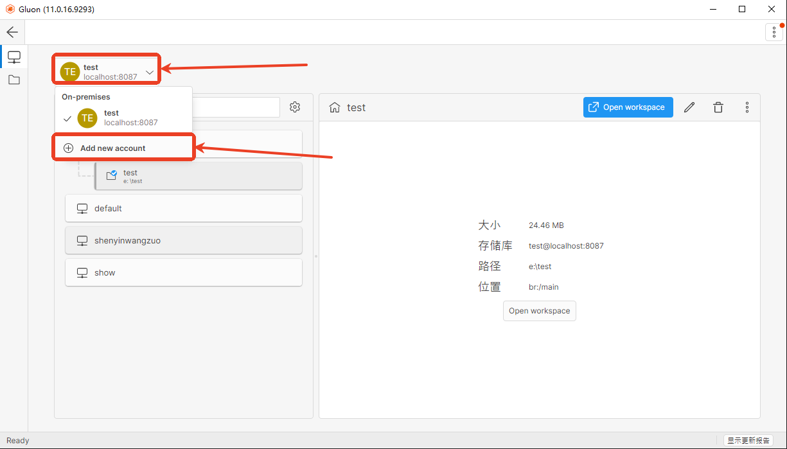Screen dimensions: 787x449
Task: Collapse the test account dropdown chevron
Action: point(150,73)
